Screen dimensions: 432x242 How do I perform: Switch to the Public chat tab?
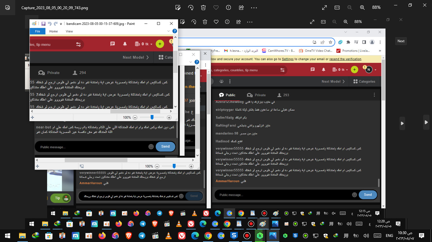(227, 95)
